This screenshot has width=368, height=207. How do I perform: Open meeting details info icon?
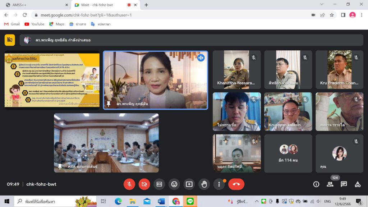point(316,184)
